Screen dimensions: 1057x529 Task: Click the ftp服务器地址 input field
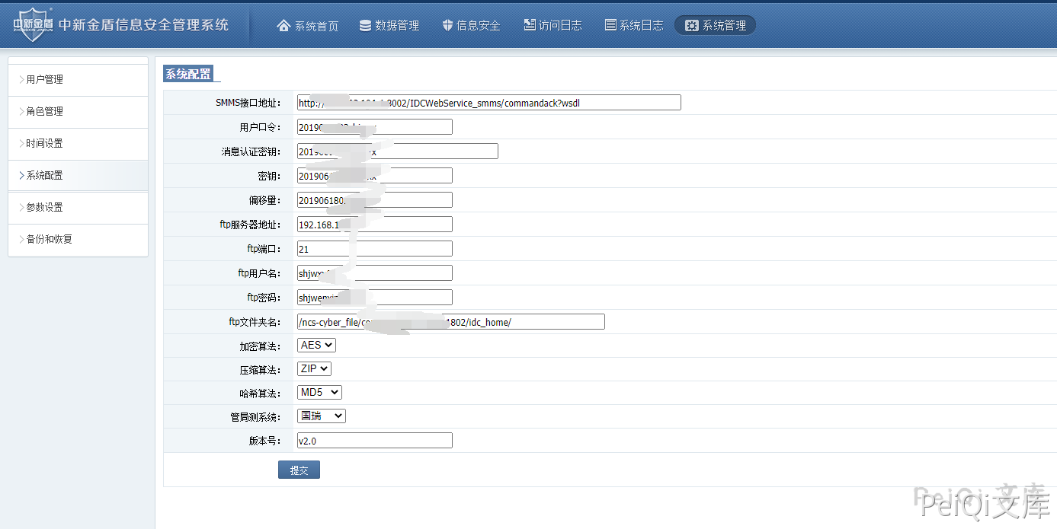click(x=374, y=225)
